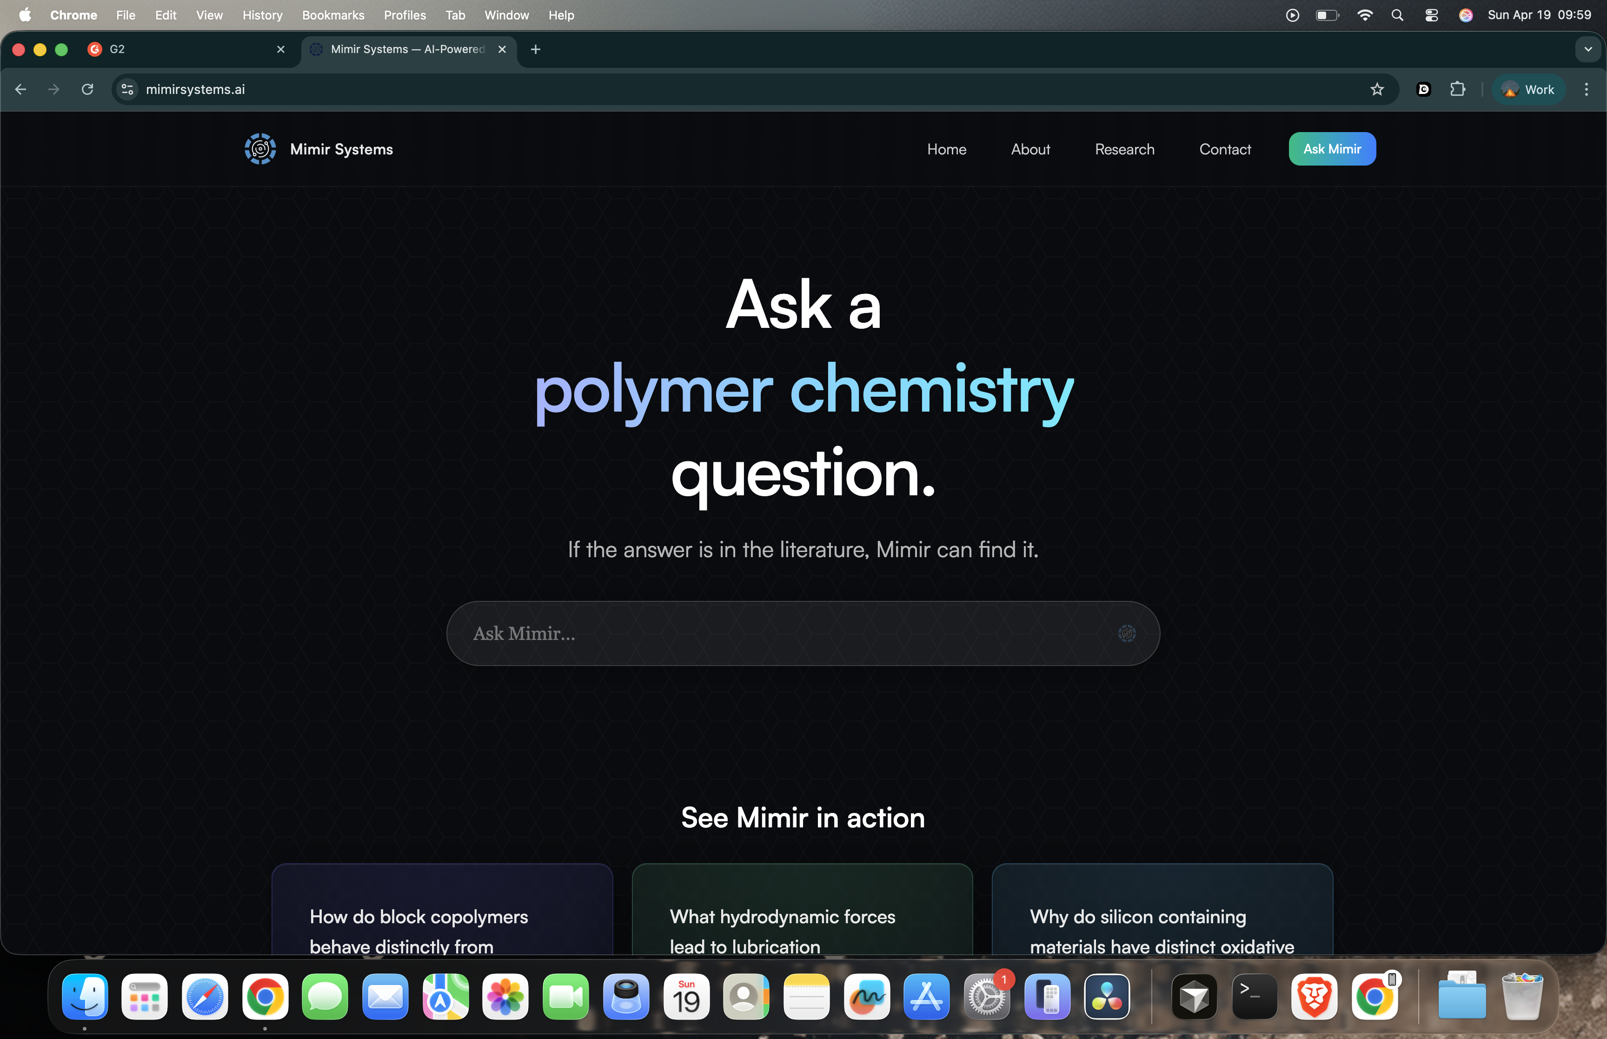Screen dimensions: 1607x1039
Task: Bookmark this page with the star icon
Action: pyautogui.click(x=1376, y=89)
